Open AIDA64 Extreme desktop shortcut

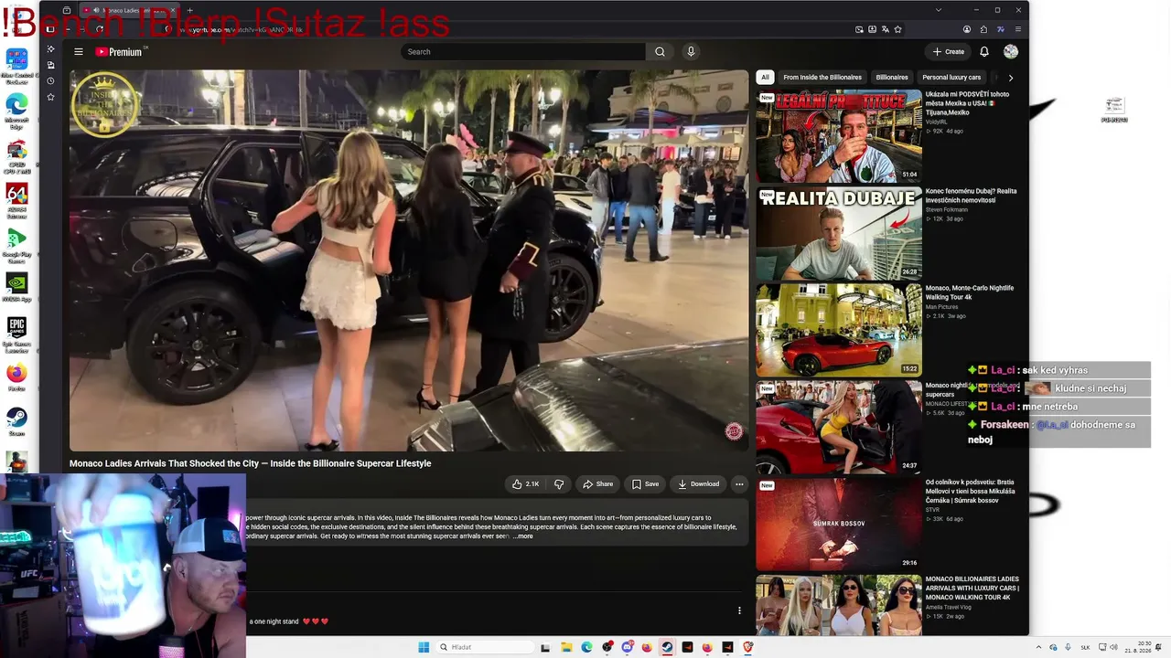[16, 201]
